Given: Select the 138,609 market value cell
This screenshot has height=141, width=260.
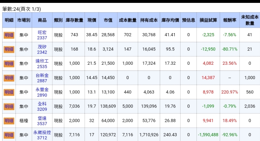Looking at the screenshot, I should pos(108,106).
